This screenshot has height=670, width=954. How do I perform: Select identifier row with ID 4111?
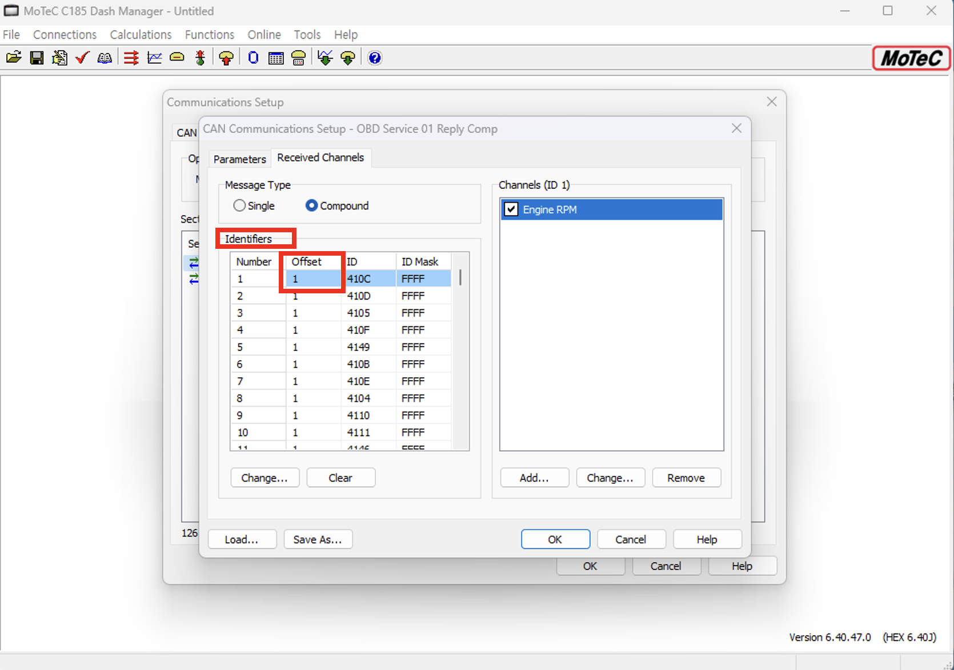(341, 433)
